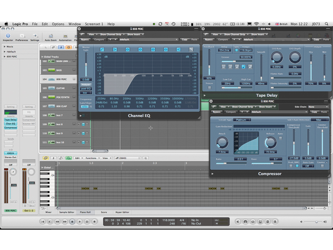Select the sixteenth-note value in Tape Delay
The width and height of the screenshot is (333, 250).
250,67
